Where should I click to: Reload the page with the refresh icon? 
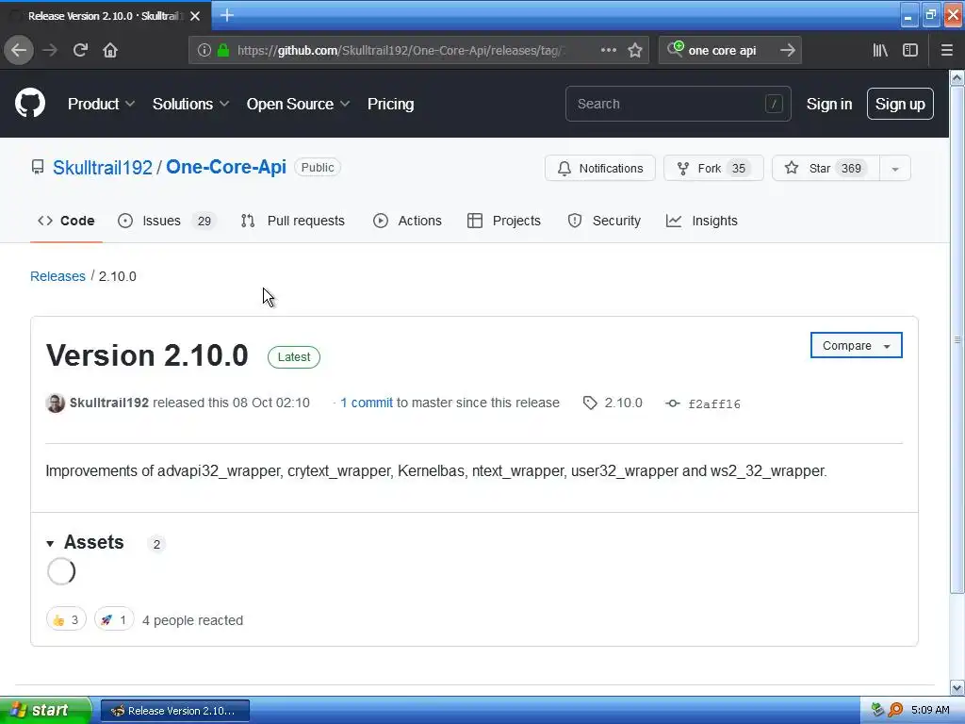80,50
